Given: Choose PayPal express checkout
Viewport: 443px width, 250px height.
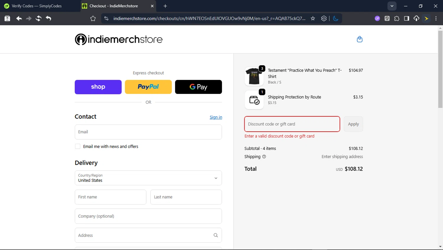Looking at the screenshot, I should (148, 87).
